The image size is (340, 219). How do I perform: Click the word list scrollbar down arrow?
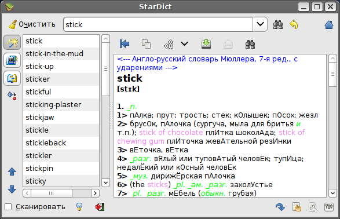pyautogui.click(x=105, y=183)
